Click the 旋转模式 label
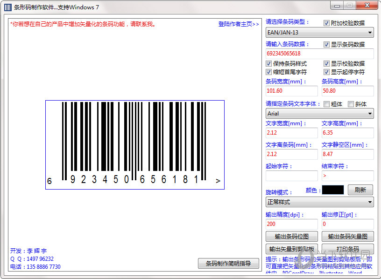Screen dimensions: 381x279 (279, 192)
